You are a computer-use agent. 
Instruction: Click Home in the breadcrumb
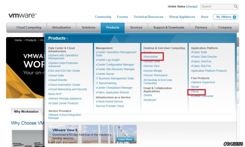[18, 40]
